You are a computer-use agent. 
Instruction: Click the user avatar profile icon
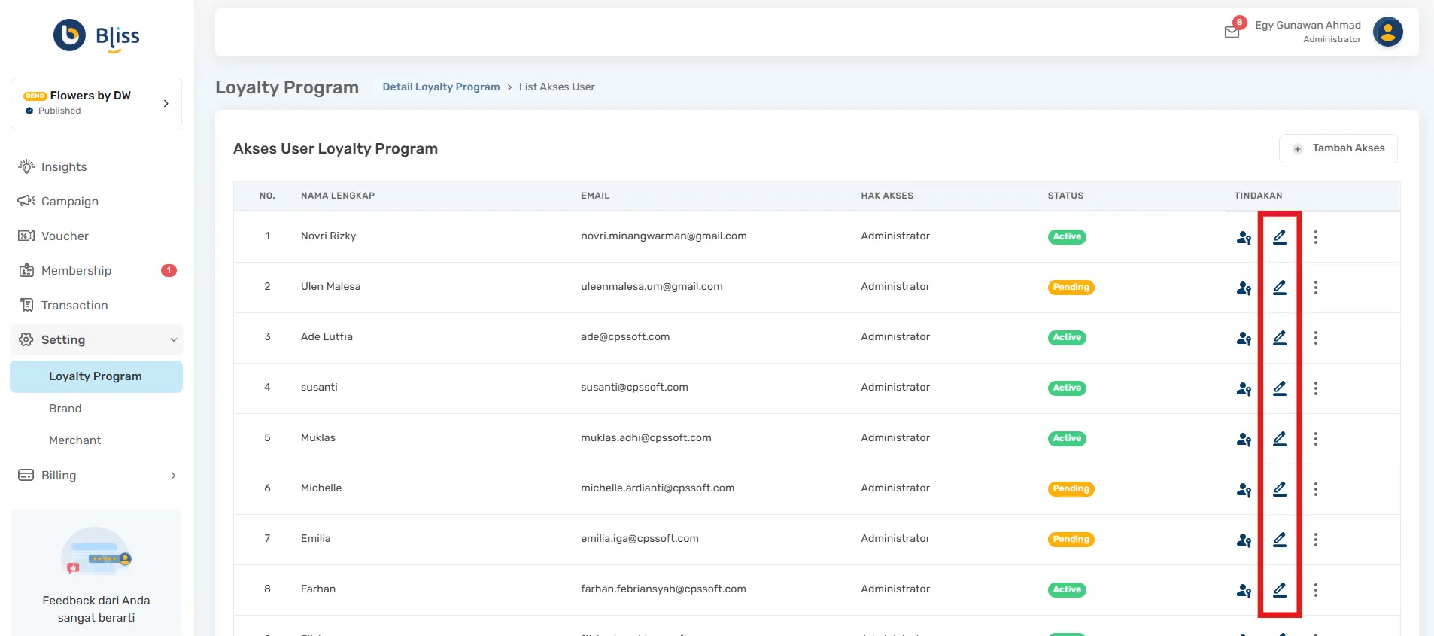pyautogui.click(x=1387, y=32)
